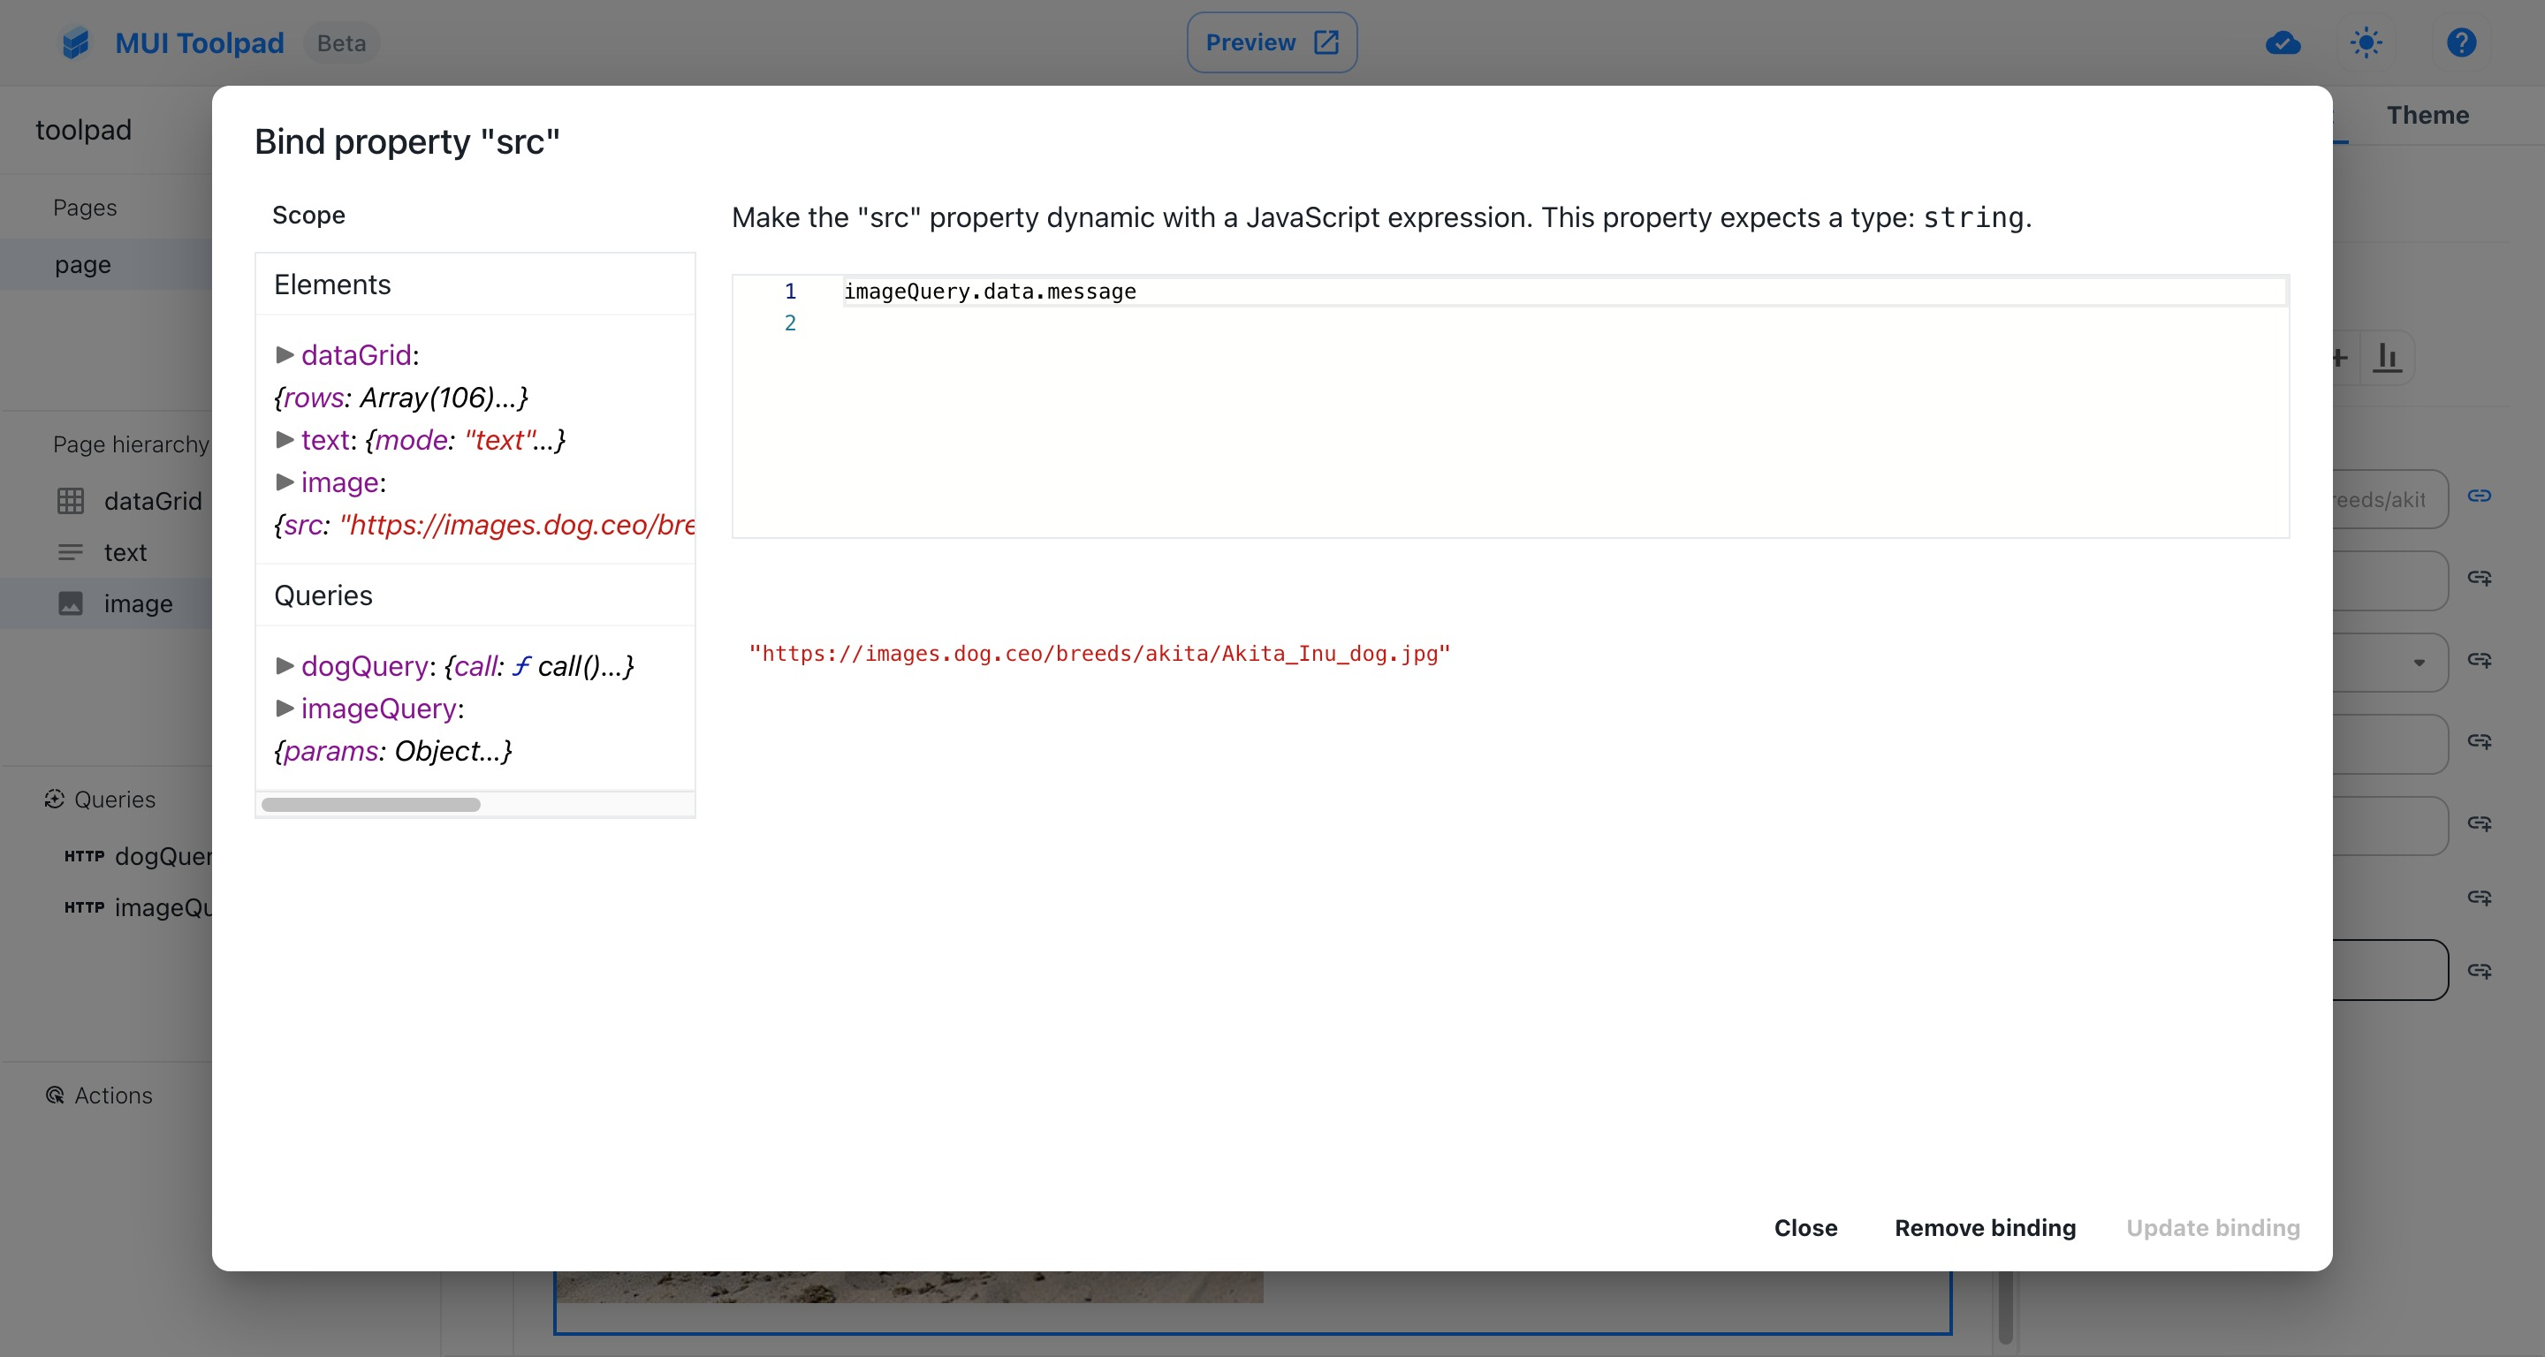Click Remove binding
Viewport: 2545px width, 1357px height.
pos(1984,1228)
